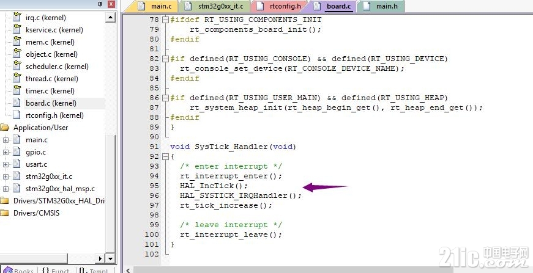Click the mem.c file icon
The image size is (533, 273).
(x=17, y=42)
